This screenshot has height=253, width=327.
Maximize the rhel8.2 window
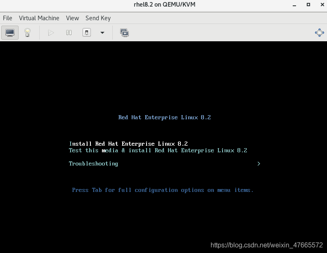click(308, 5)
